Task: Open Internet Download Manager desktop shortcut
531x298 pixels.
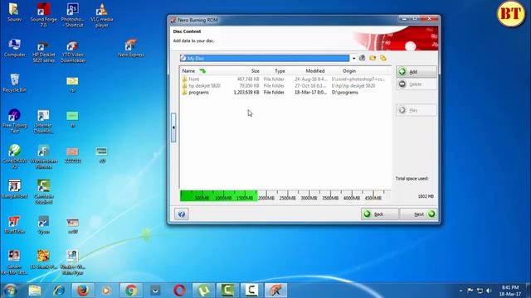Action: 43,122
